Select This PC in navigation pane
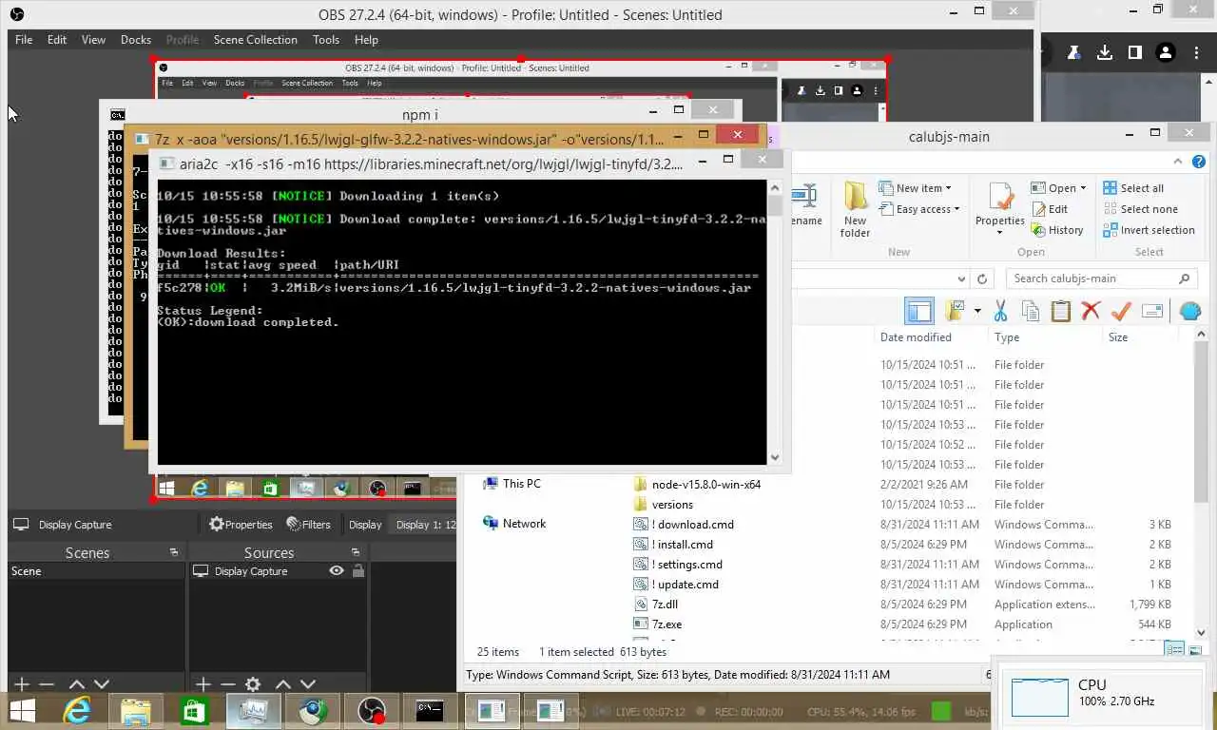 click(x=512, y=484)
